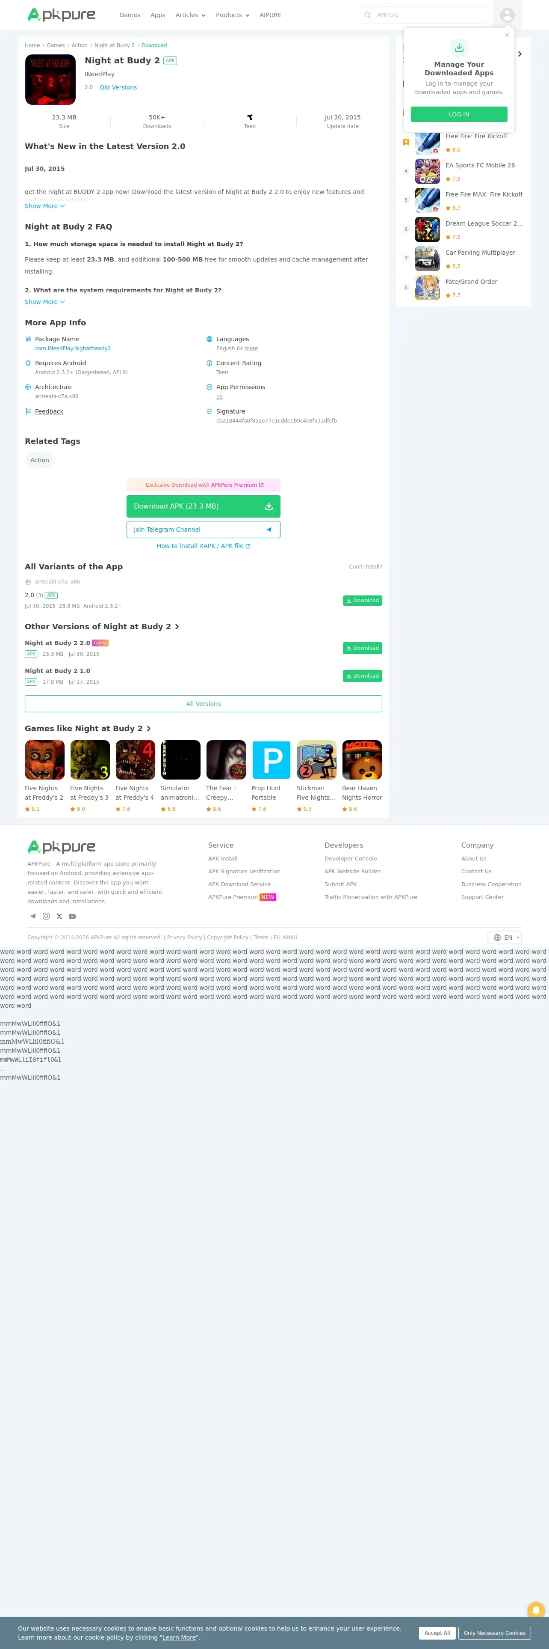Click the green LOG IN button
549x1649 pixels.
(x=459, y=114)
